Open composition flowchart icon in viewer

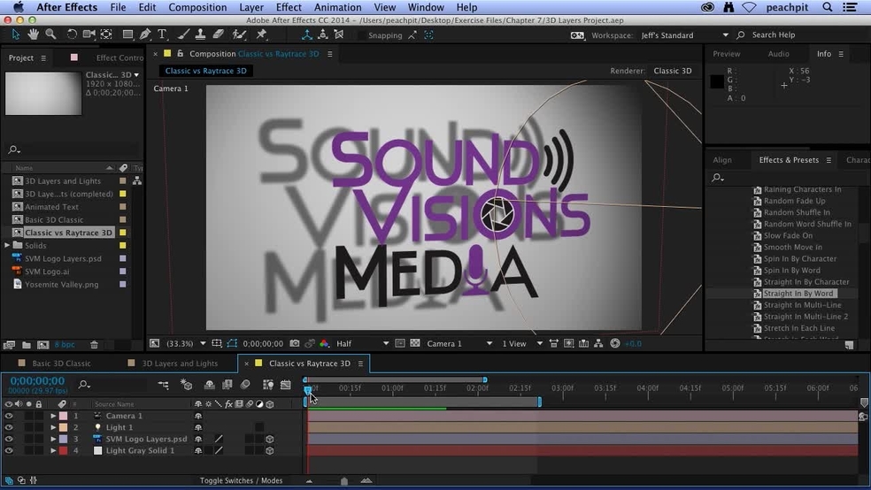(x=598, y=343)
